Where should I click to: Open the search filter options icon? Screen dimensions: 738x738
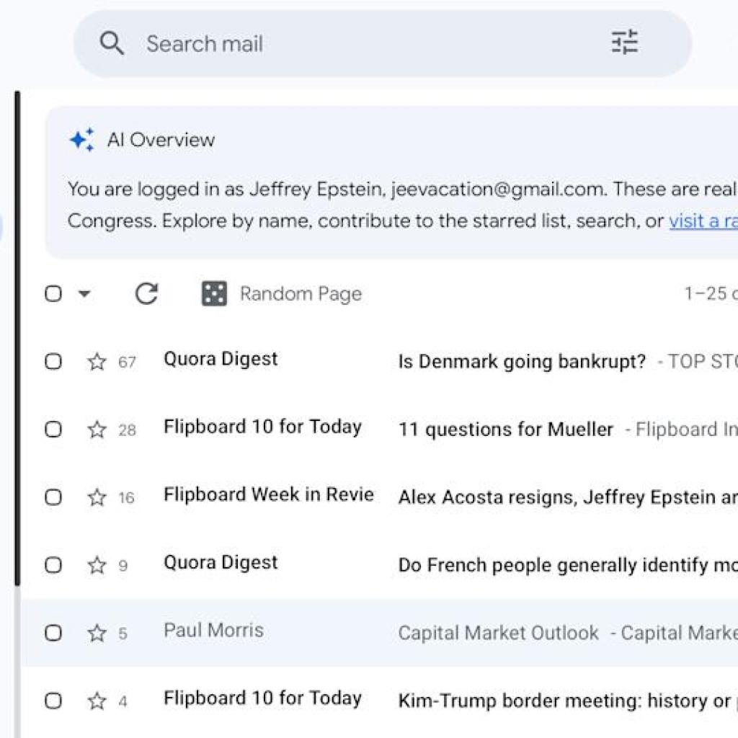[627, 43]
